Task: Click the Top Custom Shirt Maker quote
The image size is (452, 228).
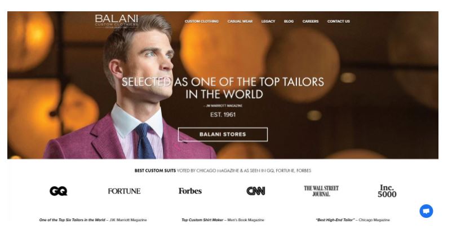Action: point(223,220)
